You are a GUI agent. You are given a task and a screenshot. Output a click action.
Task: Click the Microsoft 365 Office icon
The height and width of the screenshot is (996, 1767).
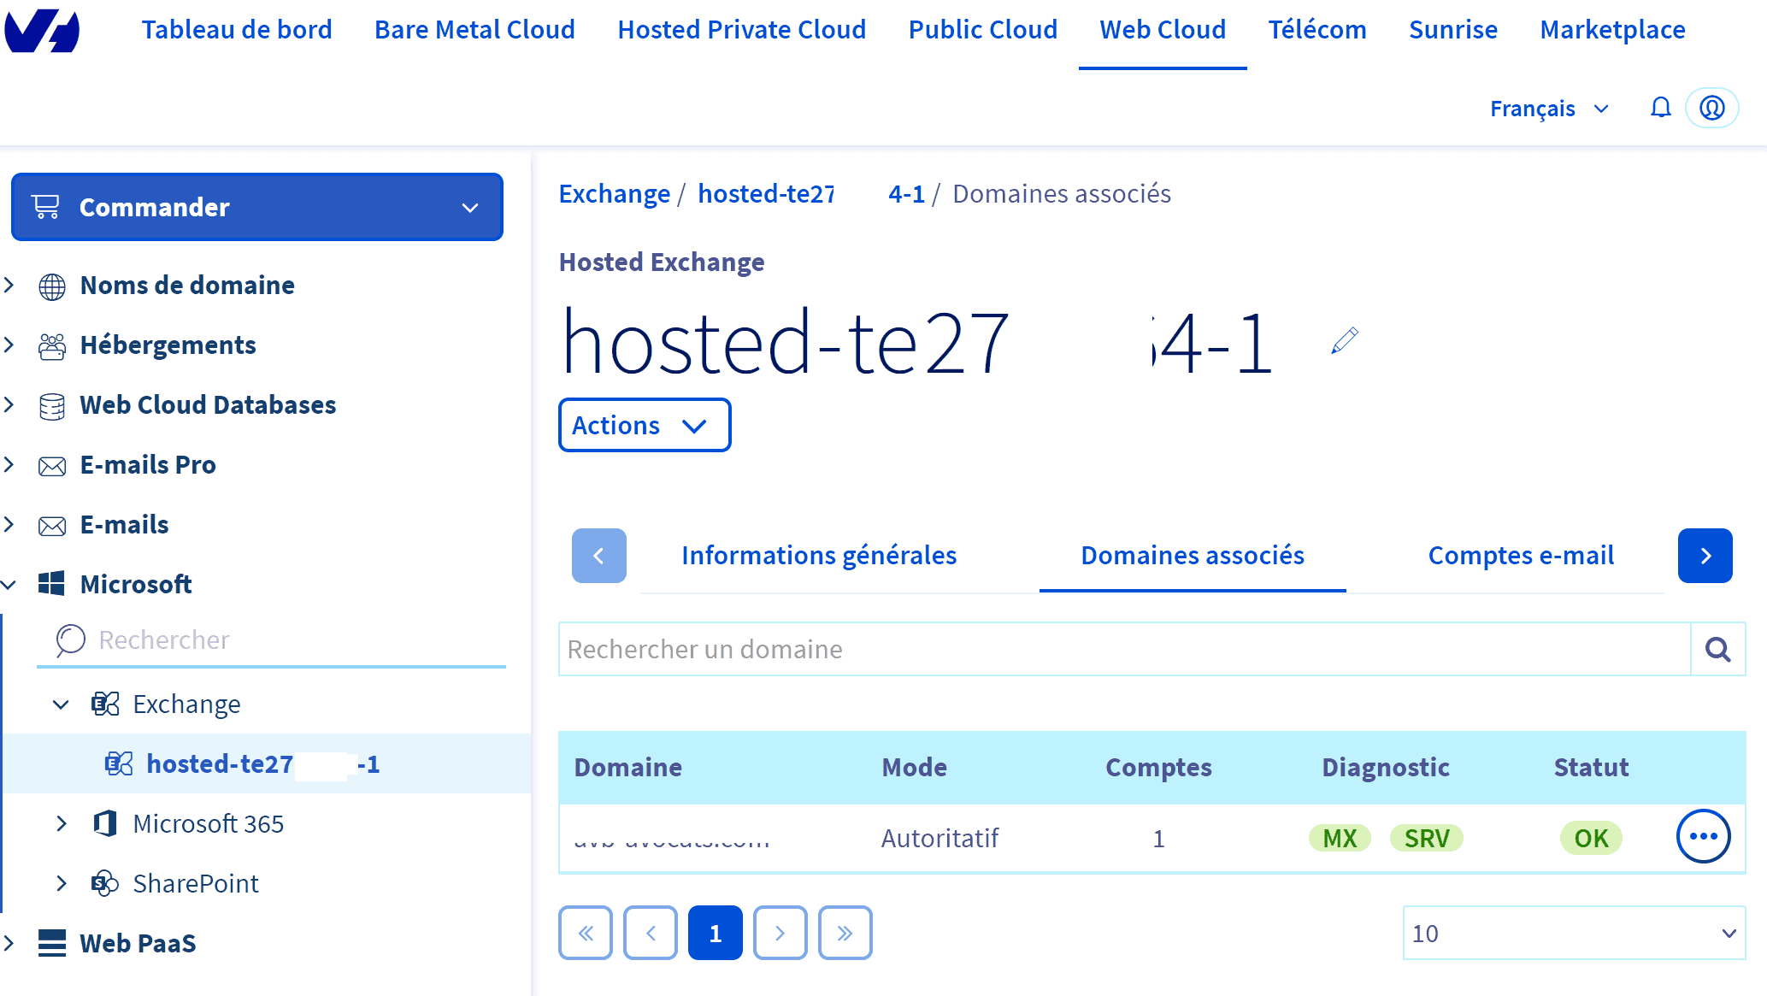pyautogui.click(x=105, y=823)
